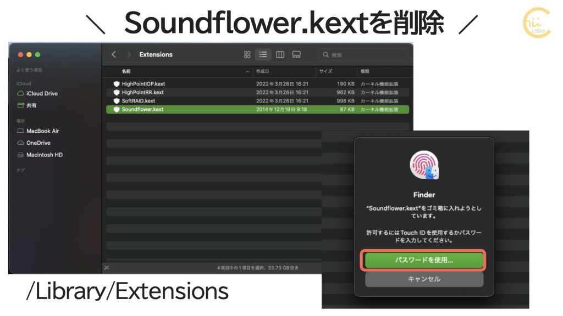563x316 pixels.
Task: Open gallery view in Finder toolbar
Action: (296, 54)
